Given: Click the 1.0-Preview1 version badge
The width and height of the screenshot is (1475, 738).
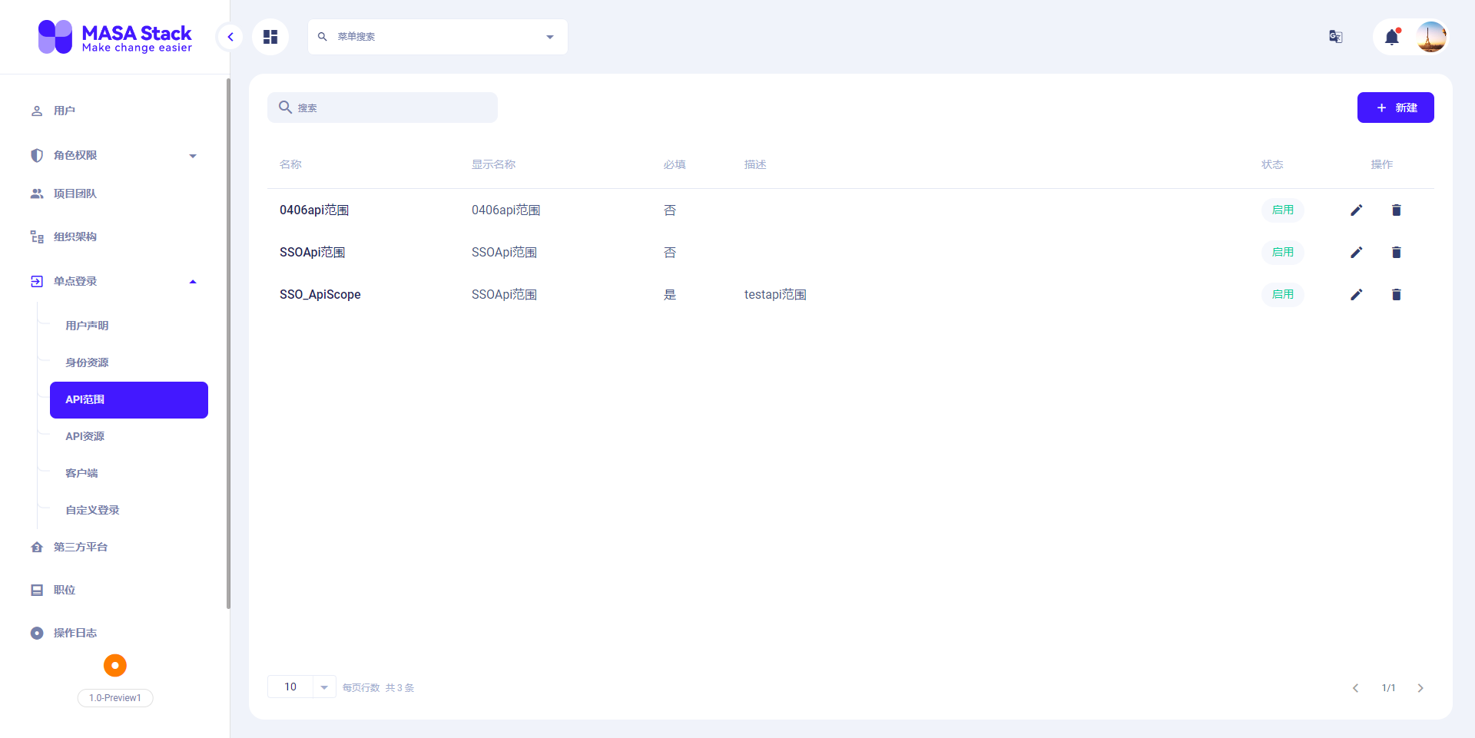Looking at the screenshot, I should [x=114, y=697].
